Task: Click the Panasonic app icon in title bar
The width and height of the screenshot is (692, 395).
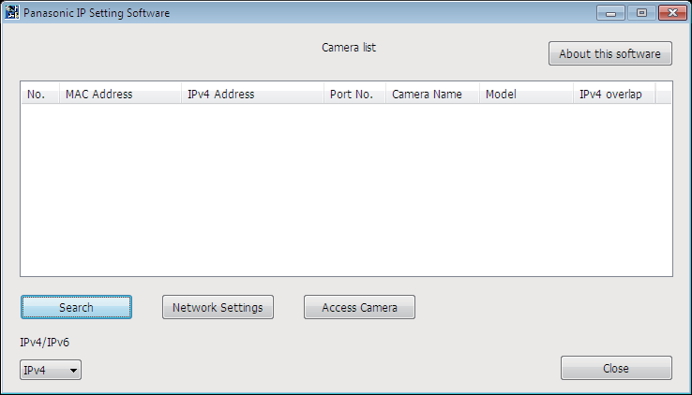Action: click(x=12, y=12)
